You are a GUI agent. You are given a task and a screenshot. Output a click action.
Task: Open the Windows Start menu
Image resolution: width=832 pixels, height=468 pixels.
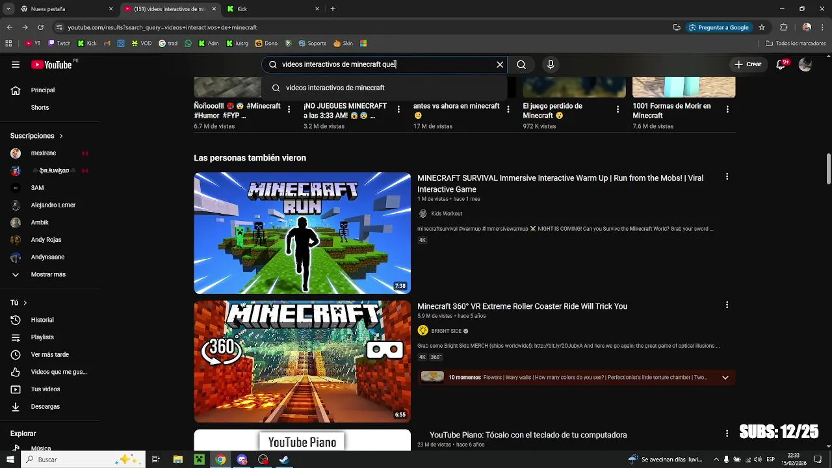click(10, 460)
